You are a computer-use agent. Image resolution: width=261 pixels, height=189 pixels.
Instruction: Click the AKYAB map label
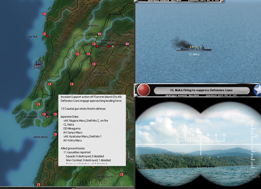coord(33,37)
